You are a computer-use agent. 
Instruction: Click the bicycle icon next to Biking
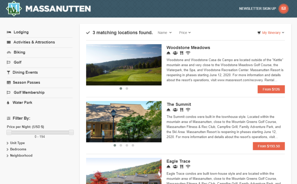(x=9, y=52)
